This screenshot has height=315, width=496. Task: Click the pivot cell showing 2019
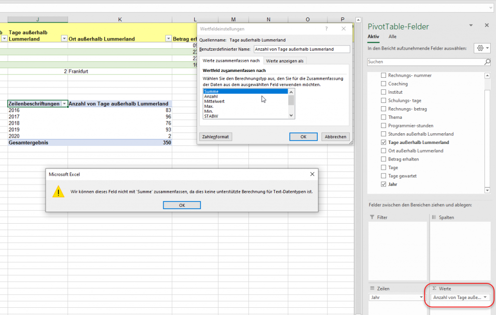point(38,130)
